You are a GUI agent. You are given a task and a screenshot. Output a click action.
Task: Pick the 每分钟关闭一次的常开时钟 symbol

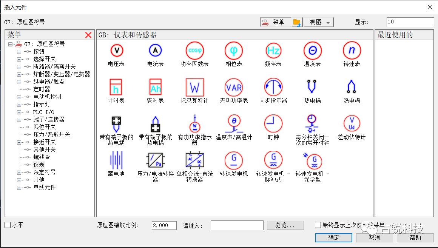312,123
